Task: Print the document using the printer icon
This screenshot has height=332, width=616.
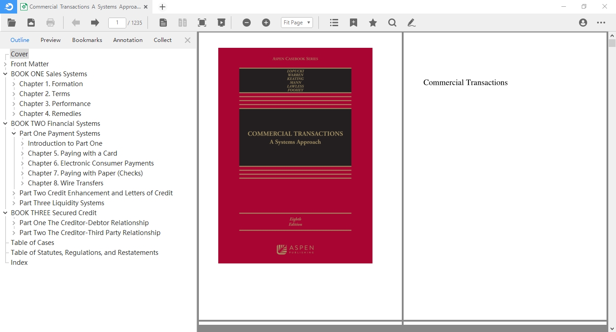Action: point(51,23)
